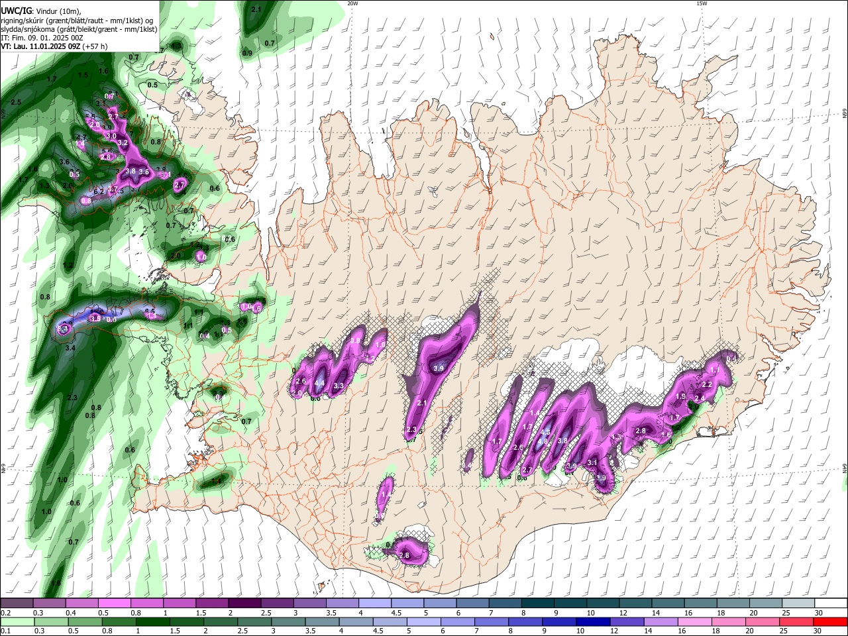Select the grey-purple 0.2–0.3 snow legend swatch
The image size is (848, 636).
click(x=17, y=604)
